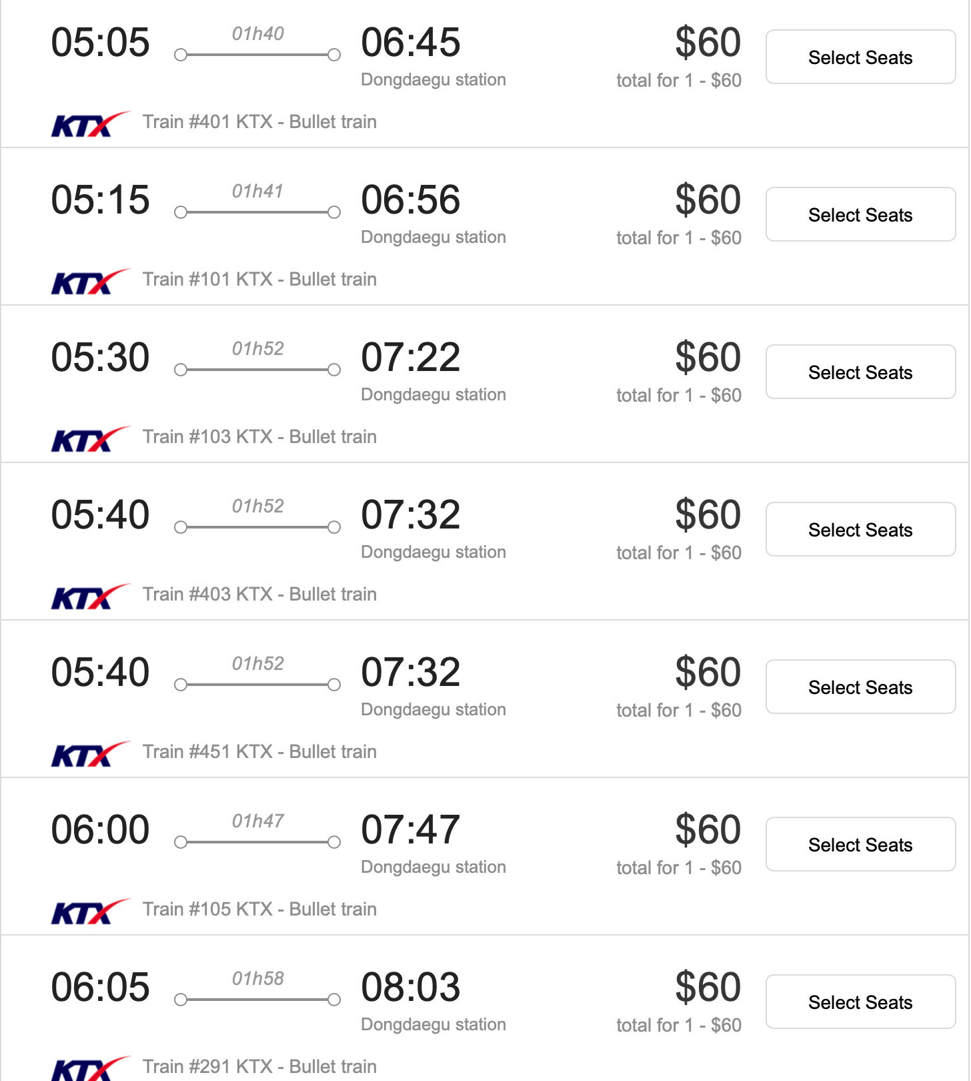Click KTX logo for Train #291
Screen dimensions: 971x1081
[90, 1068]
